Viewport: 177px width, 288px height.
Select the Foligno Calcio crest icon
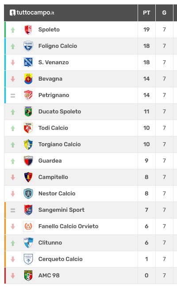click(28, 46)
